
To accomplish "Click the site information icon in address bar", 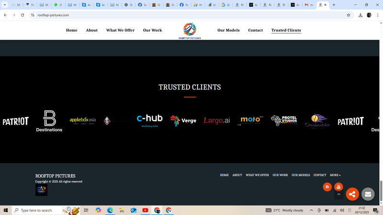I will [33, 15].
